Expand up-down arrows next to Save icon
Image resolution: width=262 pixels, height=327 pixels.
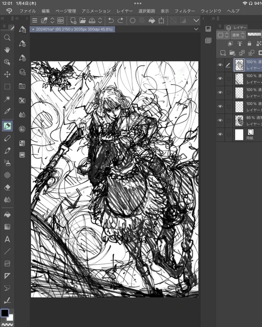click(100, 20)
